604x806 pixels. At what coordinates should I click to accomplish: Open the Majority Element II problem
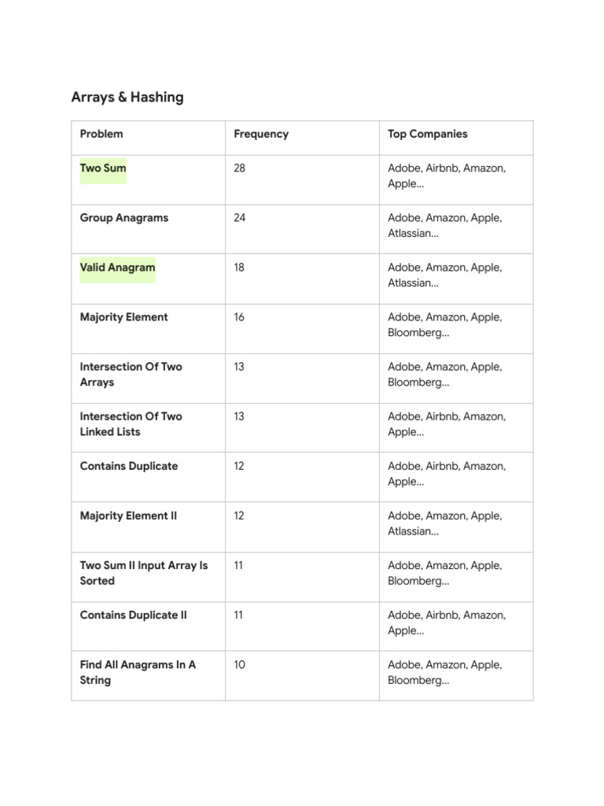pyautogui.click(x=128, y=516)
